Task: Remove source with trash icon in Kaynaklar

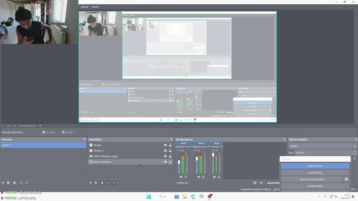Action: [x=96, y=183]
